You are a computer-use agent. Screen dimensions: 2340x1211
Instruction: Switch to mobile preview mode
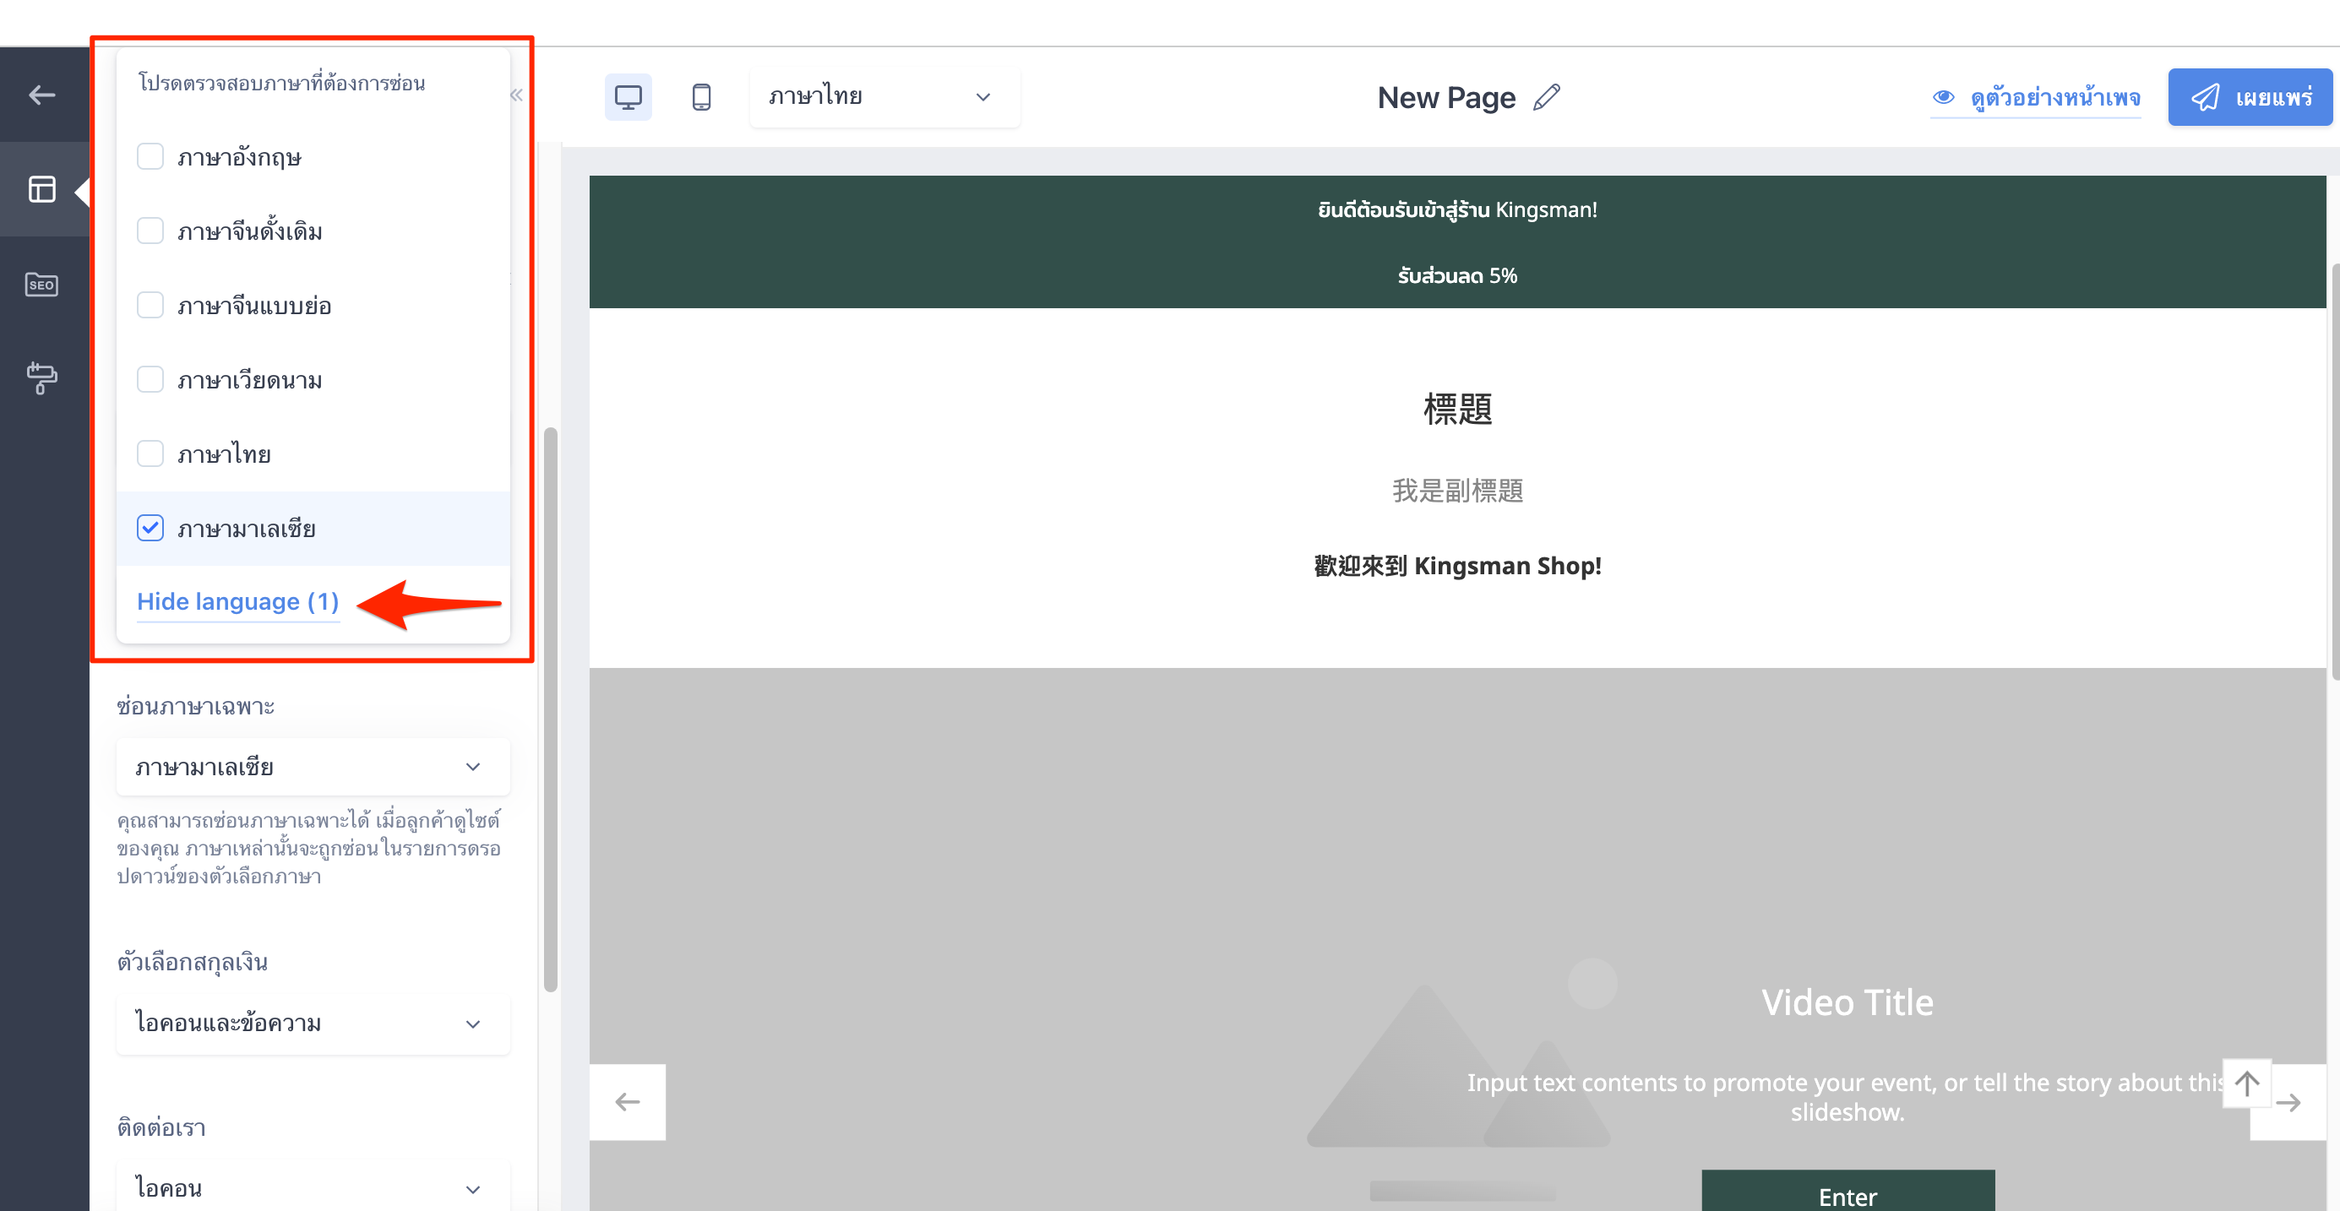pyautogui.click(x=701, y=96)
